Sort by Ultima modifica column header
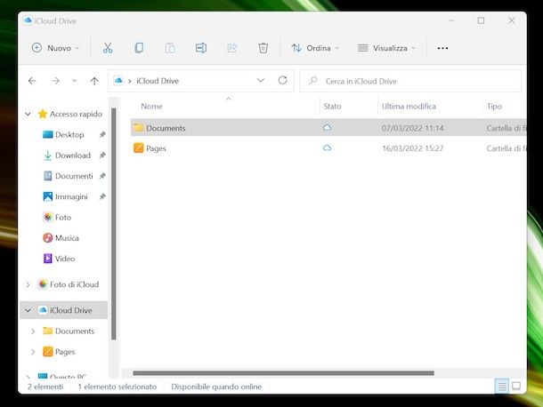 (409, 106)
